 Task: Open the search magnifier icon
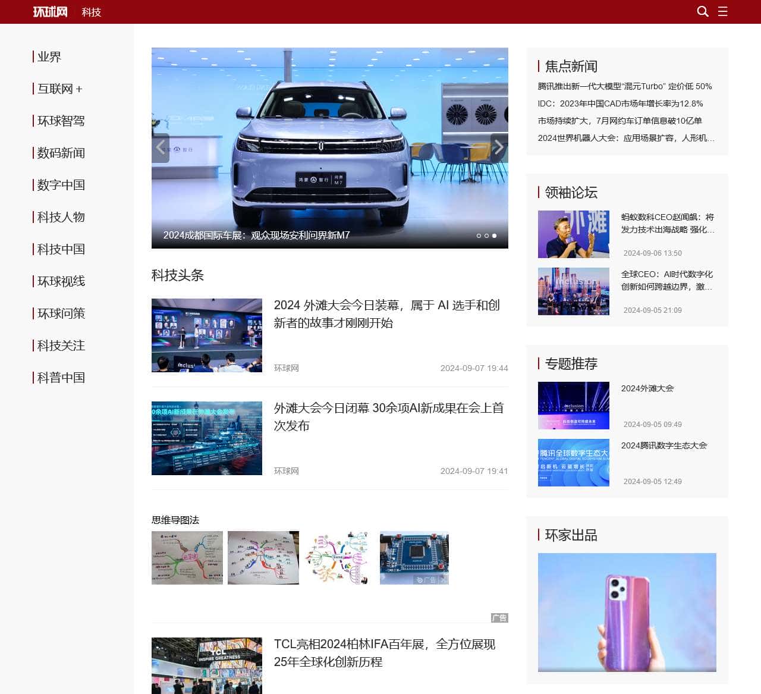702,11
